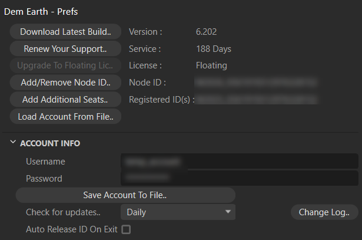Viewport: 362px width, 240px height.
Task: Select the license value Floating
Action: pyautogui.click(x=211, y=65)
